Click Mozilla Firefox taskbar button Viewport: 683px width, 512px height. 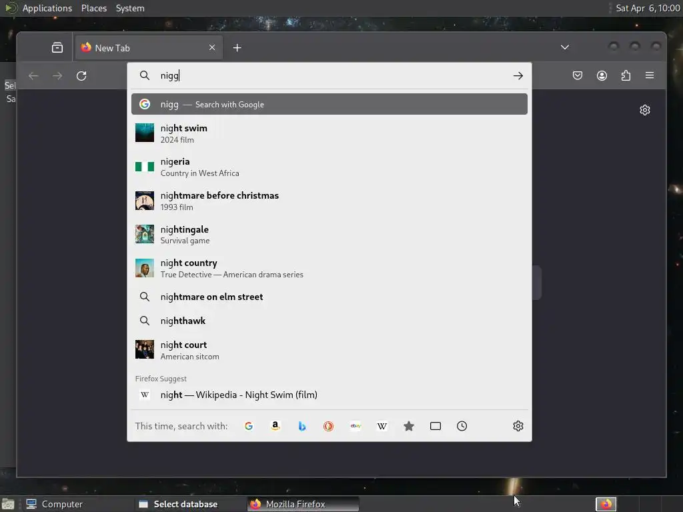pyautogui.click(x=303, y=504)
